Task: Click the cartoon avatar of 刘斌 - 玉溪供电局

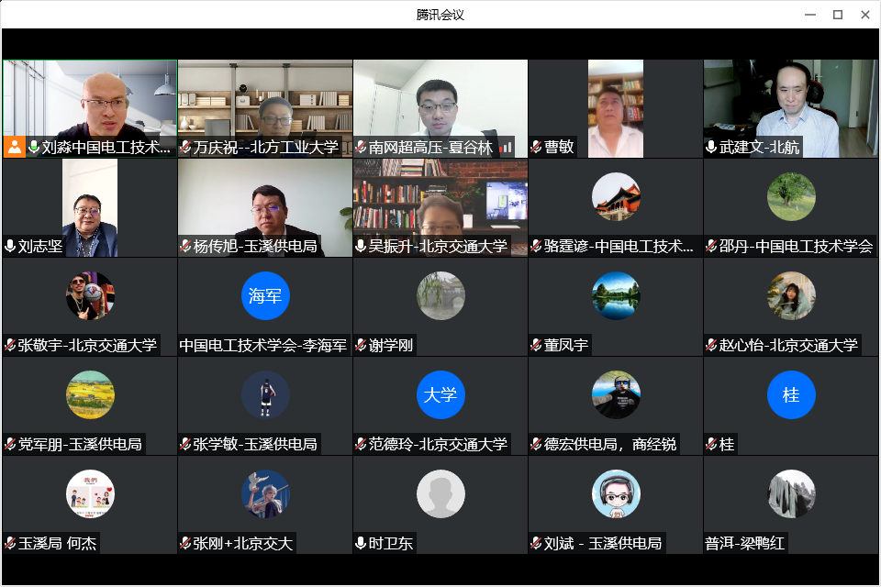Action: pyautogui.click(x=616, y=493)
